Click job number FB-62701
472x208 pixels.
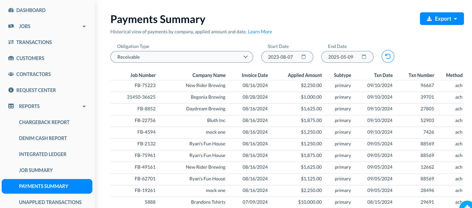tap(145, 179)
